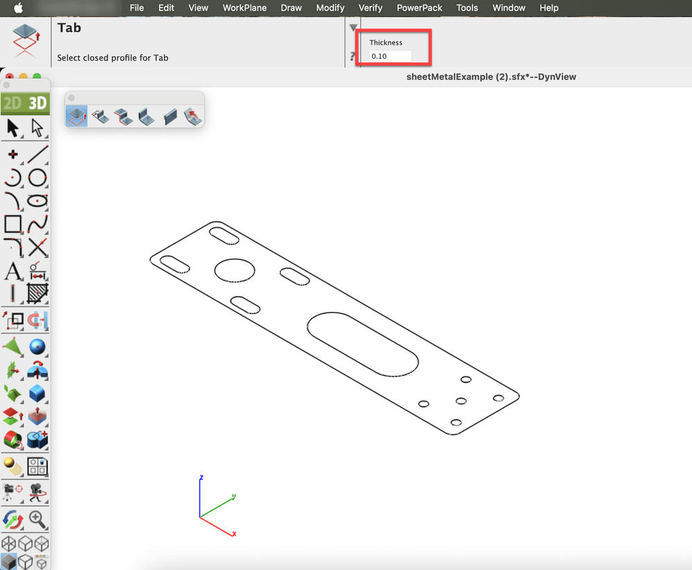
Task: Open the PowerPack menu
Action: [x=419, y=8]
